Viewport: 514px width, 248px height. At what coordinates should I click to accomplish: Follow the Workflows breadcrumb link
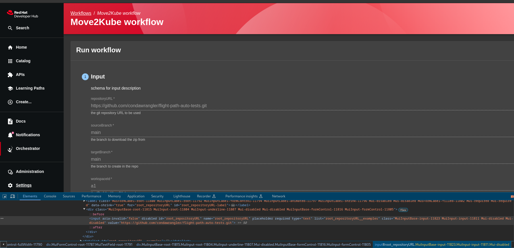81,13
